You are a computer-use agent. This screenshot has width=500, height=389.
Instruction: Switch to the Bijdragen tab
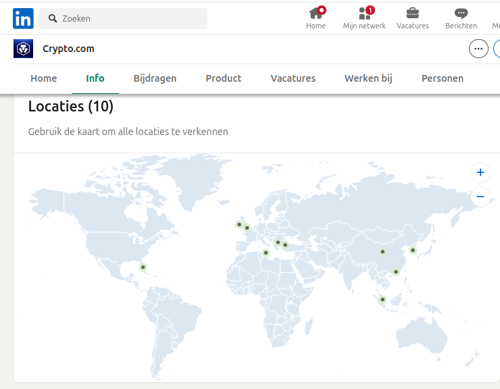click(155, 78)
